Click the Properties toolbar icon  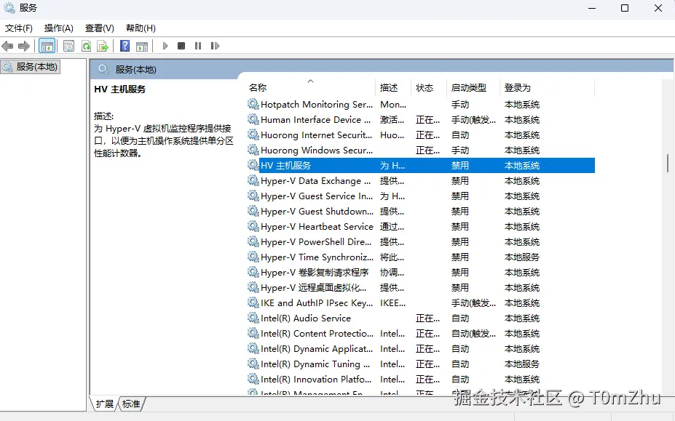pos(68,46)
